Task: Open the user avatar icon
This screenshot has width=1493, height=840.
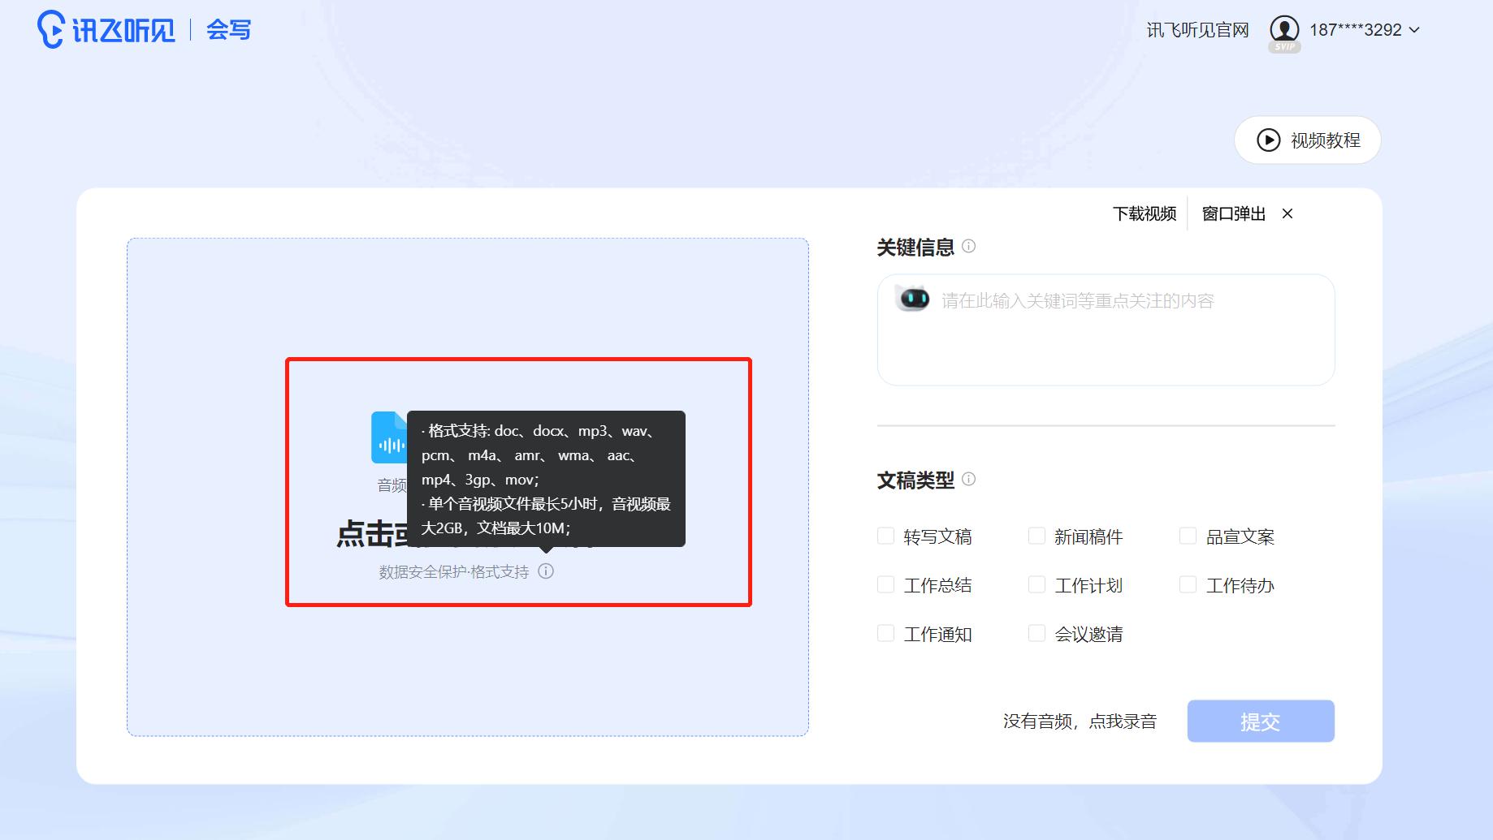Action: 1284,29
